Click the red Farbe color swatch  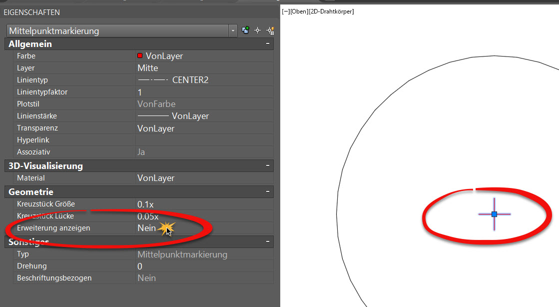[x=140, y=55]
